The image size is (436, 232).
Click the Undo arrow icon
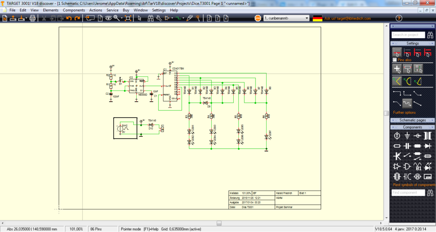point(69,18)
